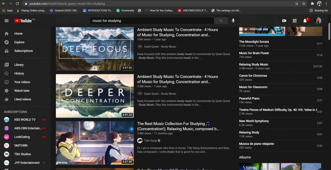Play the Peaceful Piano track
This screenshot has height=170, width=331.
pyautogui.click(x=281, y=100)
